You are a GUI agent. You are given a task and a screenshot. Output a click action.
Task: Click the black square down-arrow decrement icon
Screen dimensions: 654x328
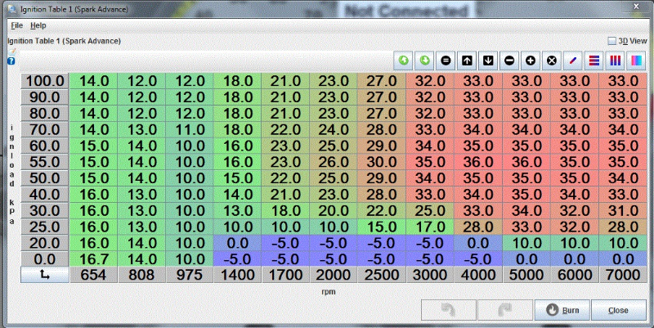pyautogui.click(x=488, y=61)
